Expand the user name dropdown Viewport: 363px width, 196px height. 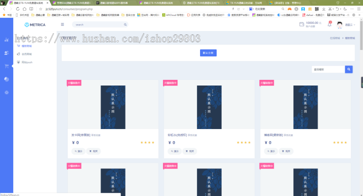[x=350, y=25]
